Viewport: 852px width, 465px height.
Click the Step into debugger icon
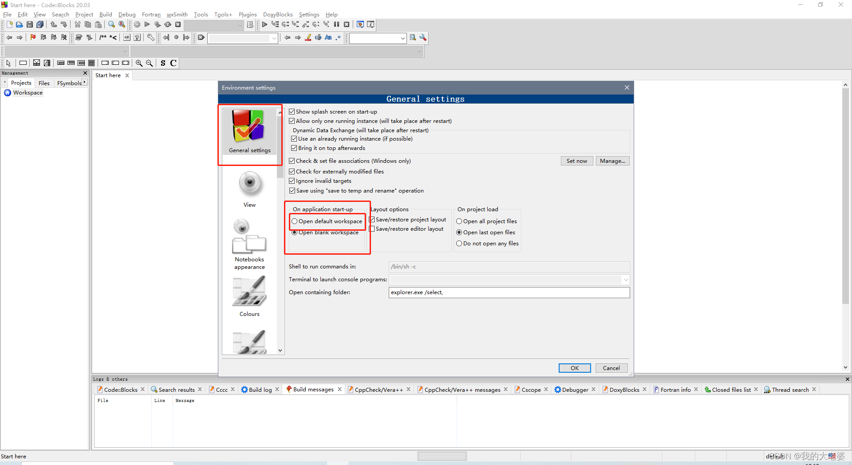click(x=296, y=24)
